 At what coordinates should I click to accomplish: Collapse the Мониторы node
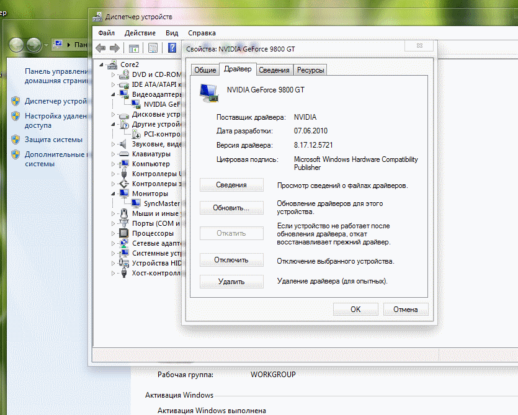point(113,194)
